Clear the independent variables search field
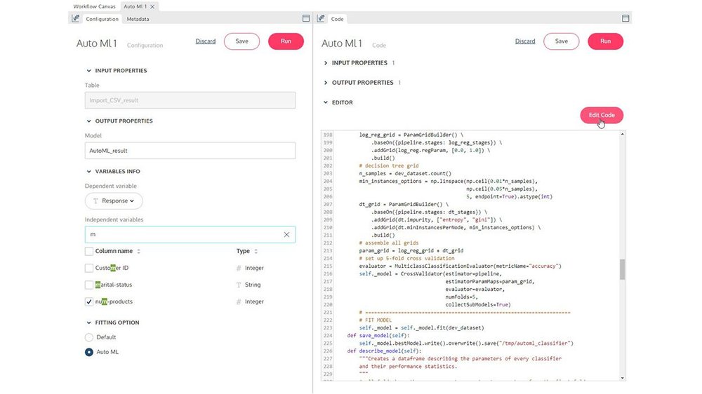702x394 pixels. click(x=286, y=234)
